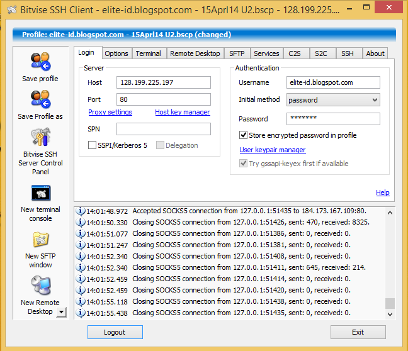Image resolution: width=408 pixels, height=351 pixels.
Task: Click info icon of the 14:01:48.972 log entry
Action: coord(81,211)
